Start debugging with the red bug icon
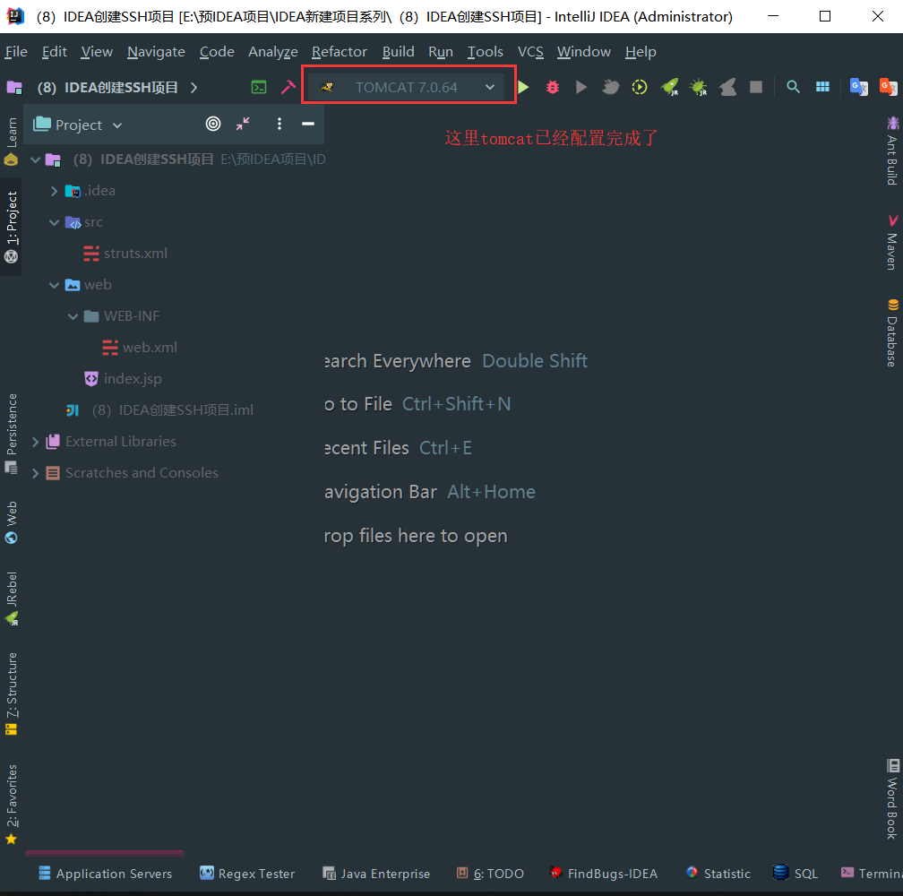 pyautogui.click(x=552, y=87)
